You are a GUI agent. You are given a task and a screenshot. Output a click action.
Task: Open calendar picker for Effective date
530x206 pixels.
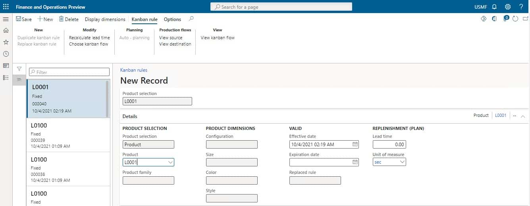[x=355, y=144]
